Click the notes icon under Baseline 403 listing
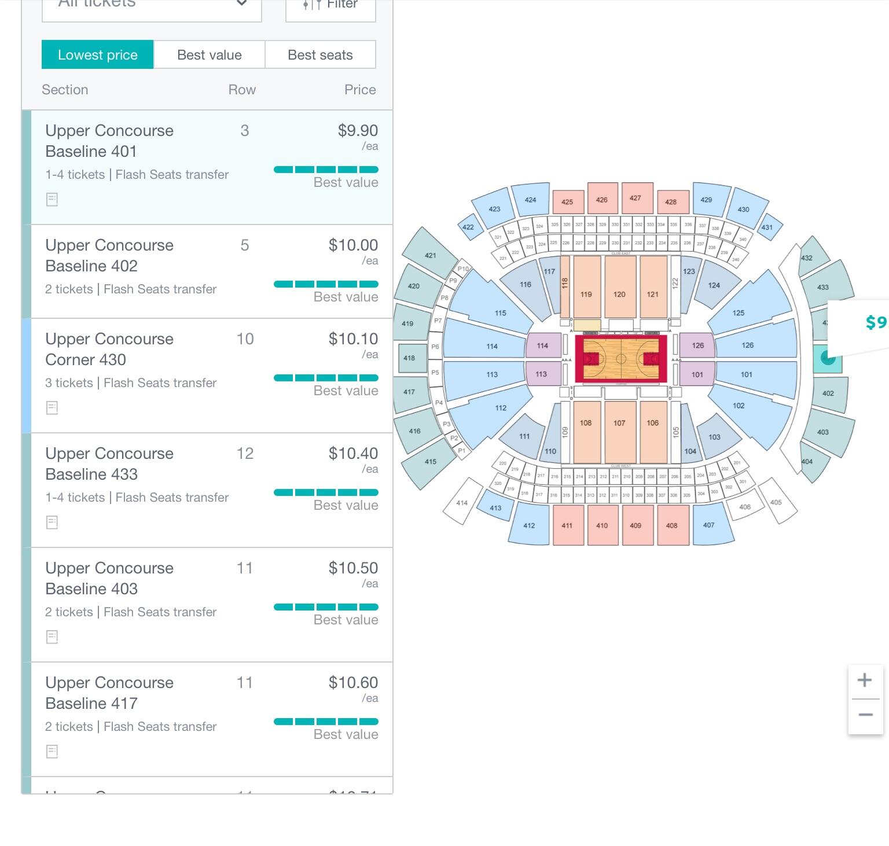889x846 pixels. click(x=52, y=637)
